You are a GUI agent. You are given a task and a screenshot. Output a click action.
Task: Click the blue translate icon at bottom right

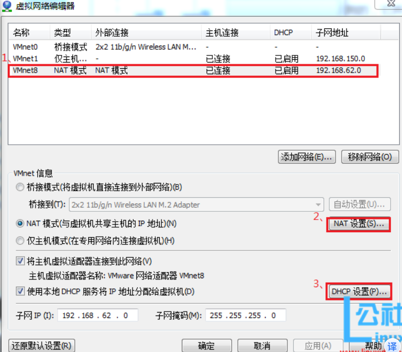pos(392,346)
